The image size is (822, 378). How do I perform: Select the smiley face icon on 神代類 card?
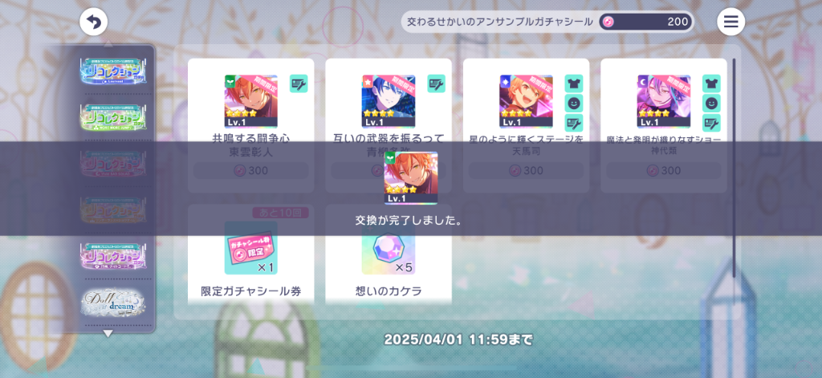click(711, 104)
